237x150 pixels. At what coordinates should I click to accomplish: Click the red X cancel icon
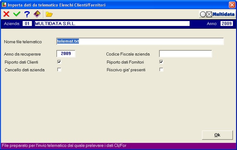tap(6, 14)
